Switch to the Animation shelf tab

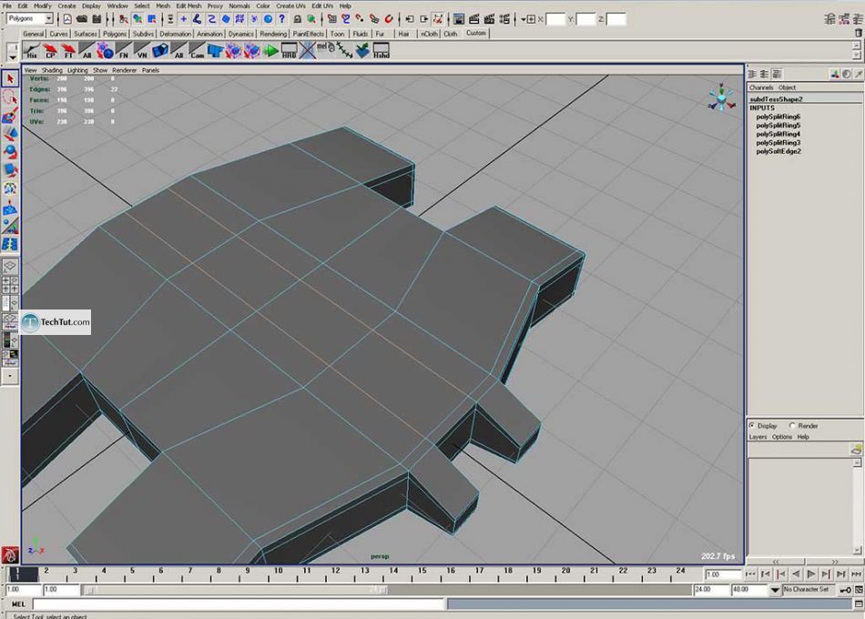click(209, 34)
